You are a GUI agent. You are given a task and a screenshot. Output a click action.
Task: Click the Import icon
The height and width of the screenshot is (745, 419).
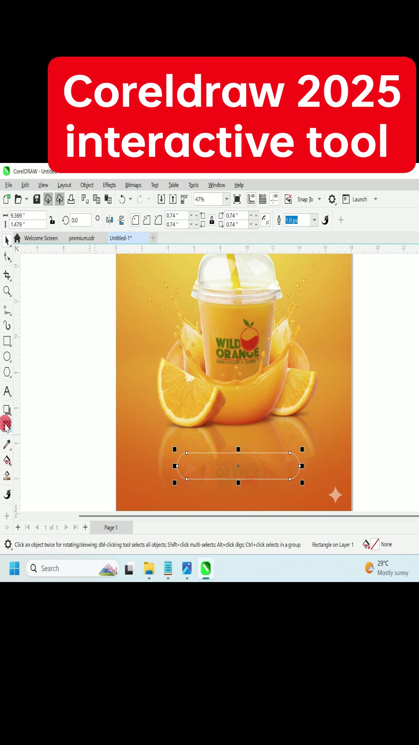161,199
